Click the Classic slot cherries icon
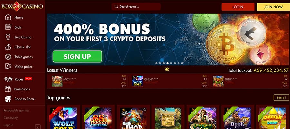290x129 pixels. click(8, 47)
